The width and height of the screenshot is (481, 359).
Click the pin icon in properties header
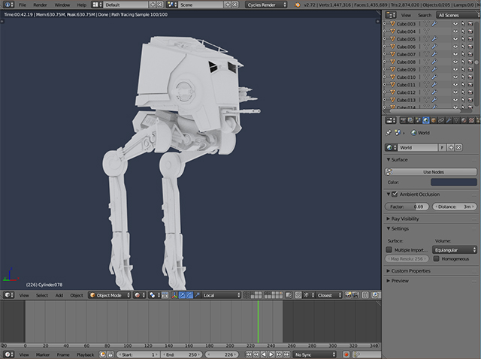(x=390, y=133)
